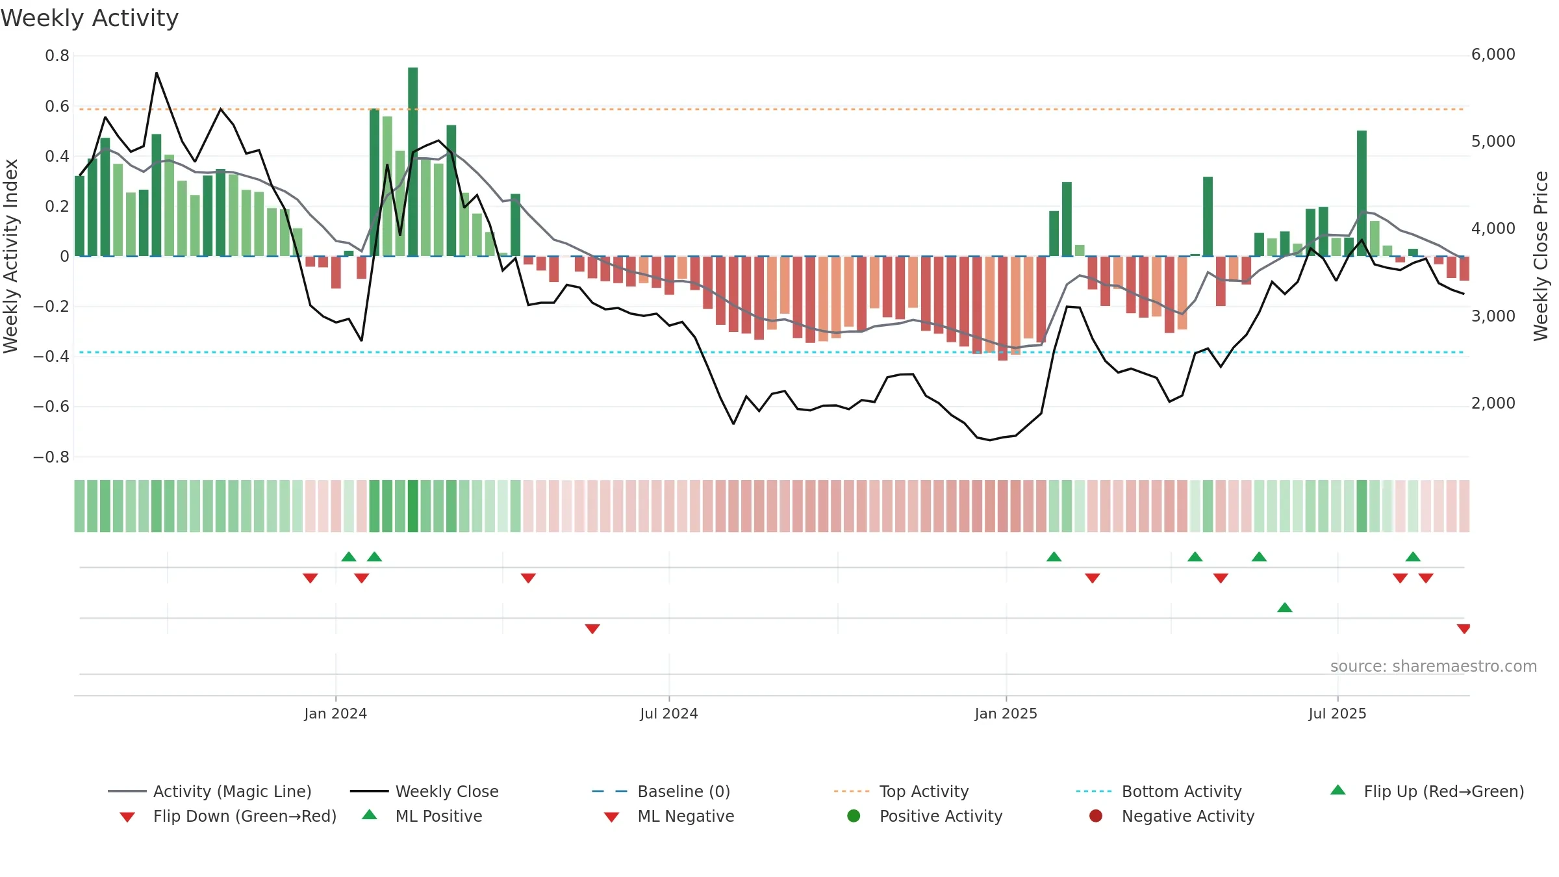The height and width of the screenshot is (877, 1559).
Task: Select the ML Negative marker around May 2024
Action: click(x=592, y=628)
